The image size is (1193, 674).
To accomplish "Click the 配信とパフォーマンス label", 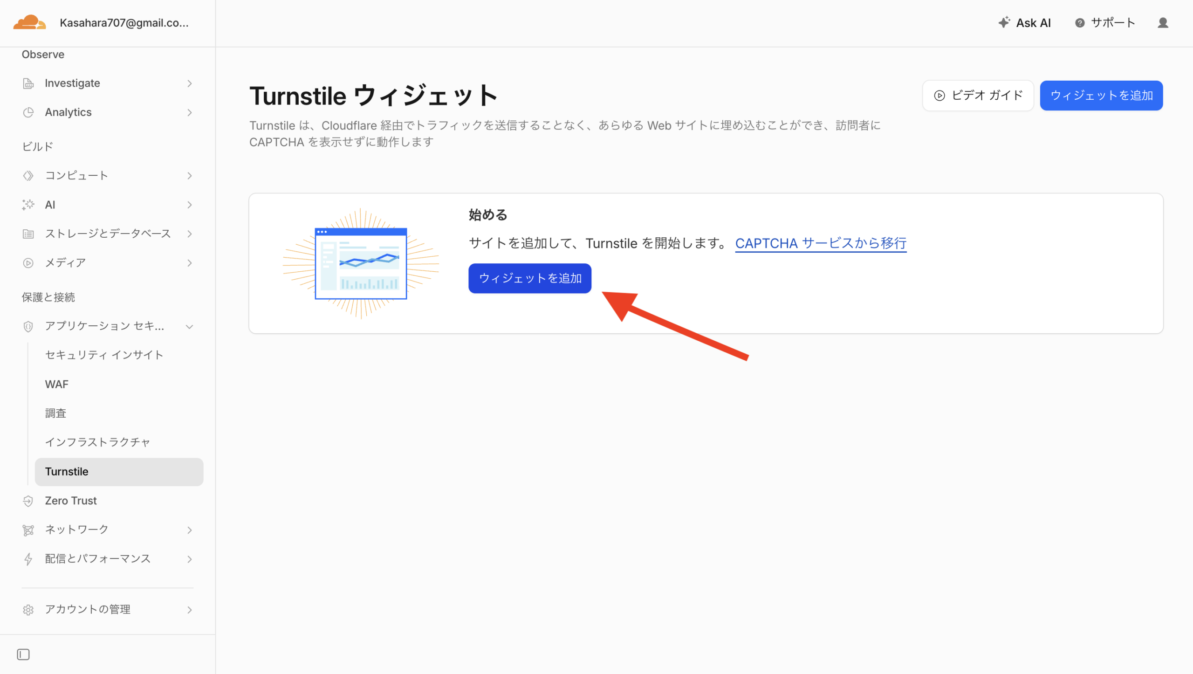I will pos(98,559).
